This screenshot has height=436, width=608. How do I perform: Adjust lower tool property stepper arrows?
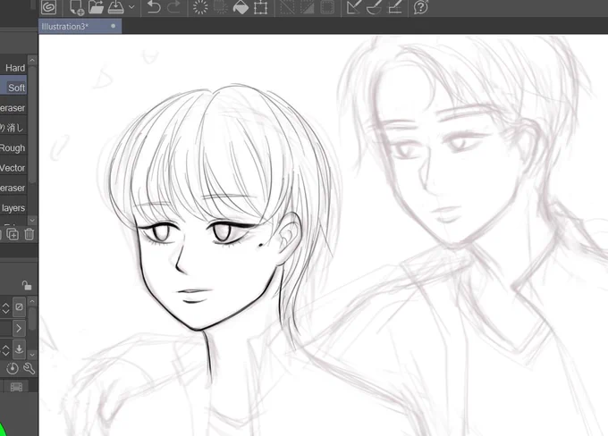[5, 350]
